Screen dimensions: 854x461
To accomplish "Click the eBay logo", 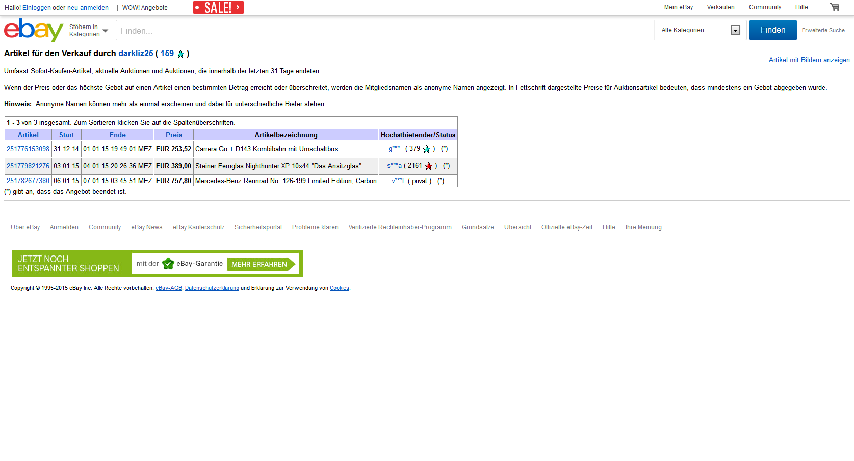I will point(33,30).
